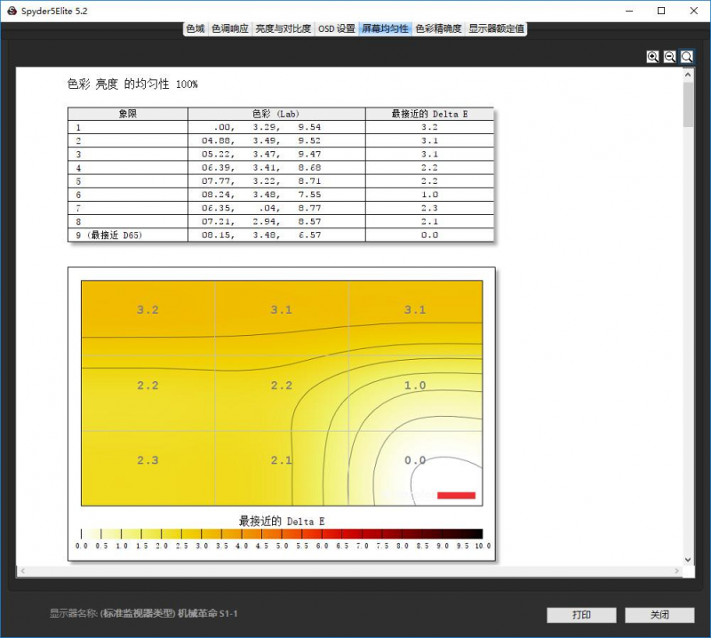The height and width of the screenshot is (638, 711).
Task: Click the Delta E color scale bar
Action: click(x=281, y=534)
